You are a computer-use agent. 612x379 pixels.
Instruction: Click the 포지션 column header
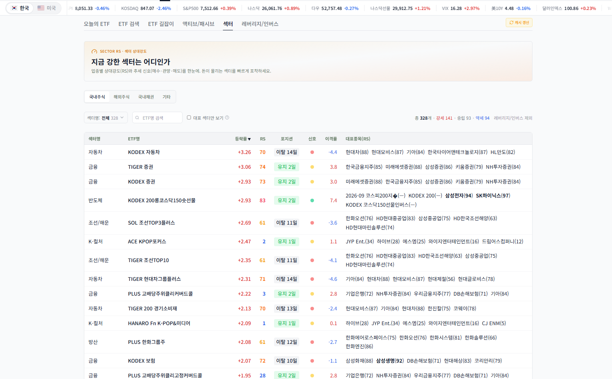[x=286, y=139]
